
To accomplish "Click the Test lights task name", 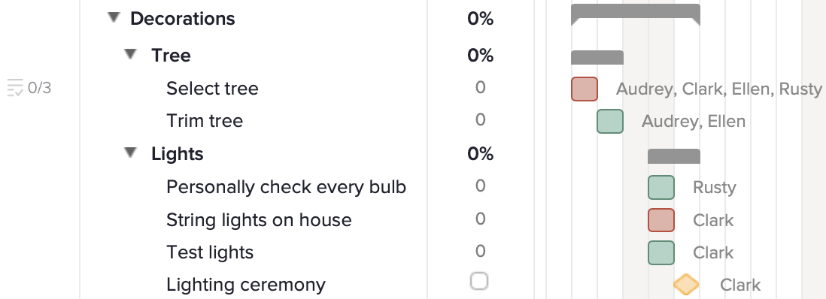I will click(210, 252).
